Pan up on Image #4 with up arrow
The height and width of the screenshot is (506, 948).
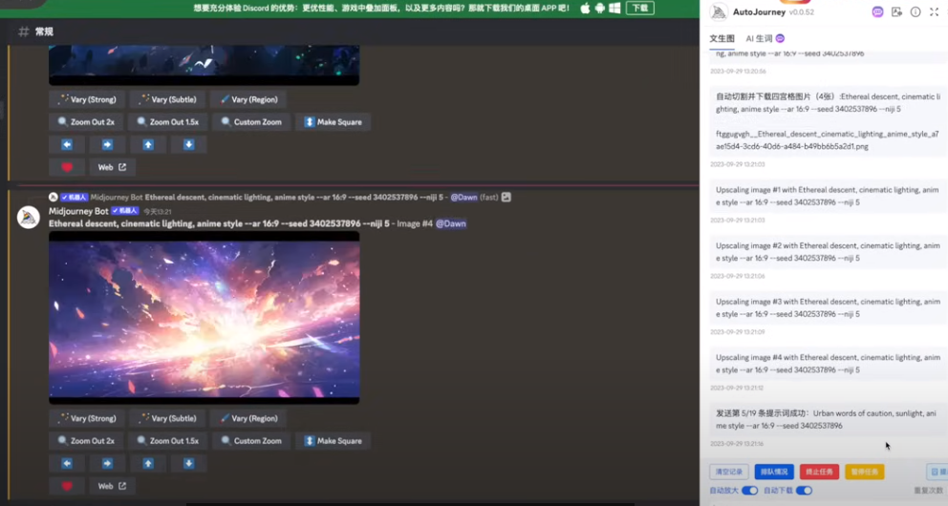click(148, 463)
